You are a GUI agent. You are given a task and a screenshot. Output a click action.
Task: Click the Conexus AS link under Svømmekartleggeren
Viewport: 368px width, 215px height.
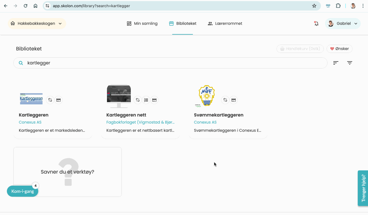pos(205,122)
